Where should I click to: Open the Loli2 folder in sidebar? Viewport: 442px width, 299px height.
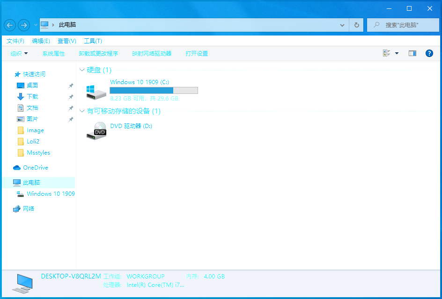[x=33, y=142]
